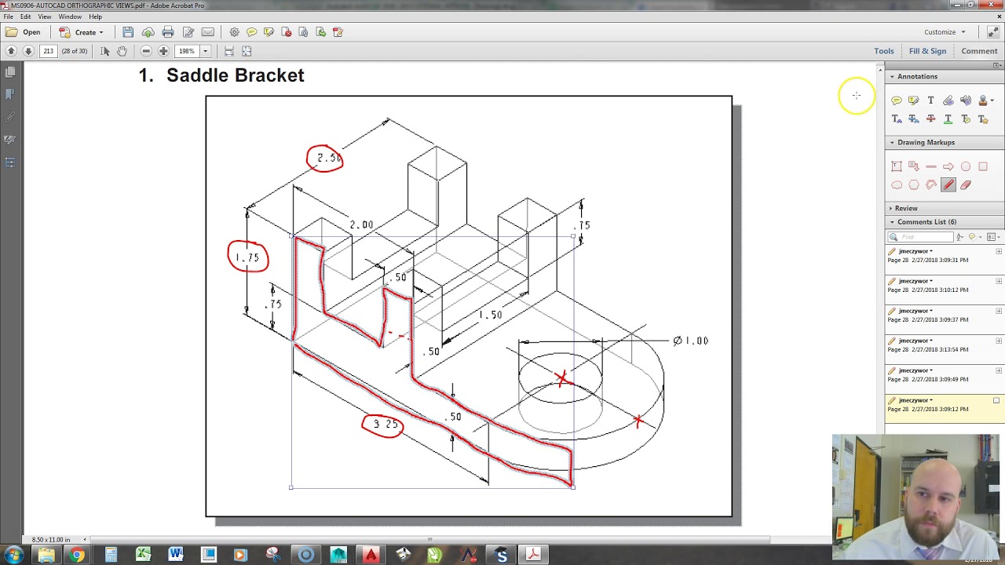Select the comment dated 3:13:54 PM
Viewport: 1005px width, 565px height.
[945, 345]
